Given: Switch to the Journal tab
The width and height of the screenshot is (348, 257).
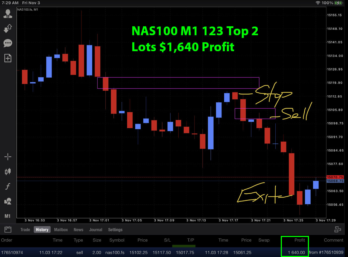Looking at the screenshot, I should coord(96,230).
